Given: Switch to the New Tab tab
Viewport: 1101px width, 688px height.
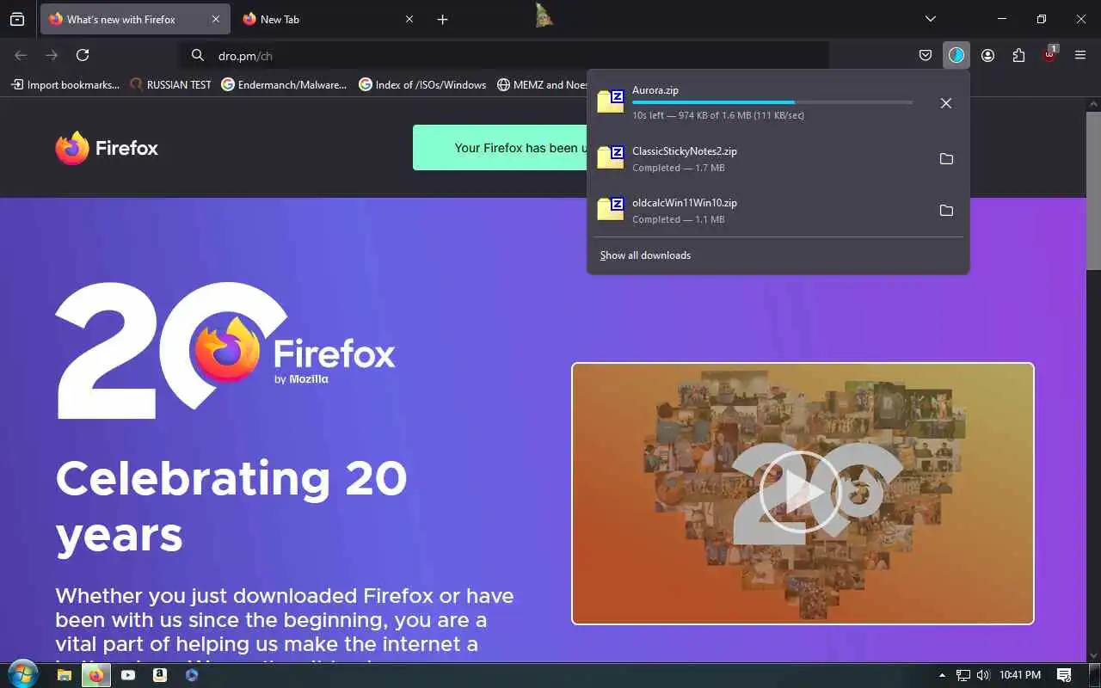Looking at the screenshot, I should (x=328, y=19).
